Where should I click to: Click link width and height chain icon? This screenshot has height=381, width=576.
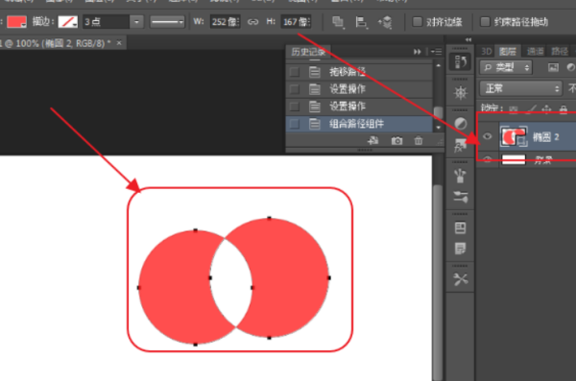(252, 22)
